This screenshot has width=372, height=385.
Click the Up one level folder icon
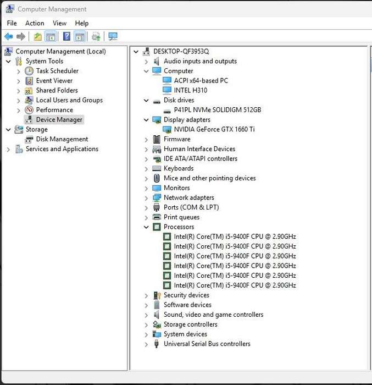point(38,37)
